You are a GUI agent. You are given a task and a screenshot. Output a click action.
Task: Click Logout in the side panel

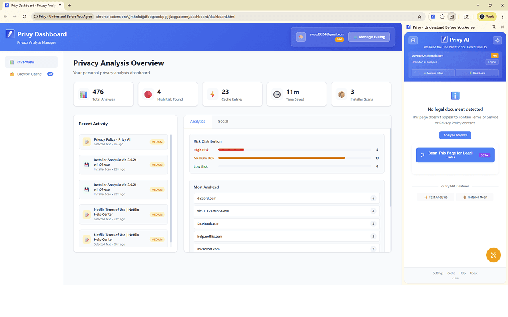492,62
